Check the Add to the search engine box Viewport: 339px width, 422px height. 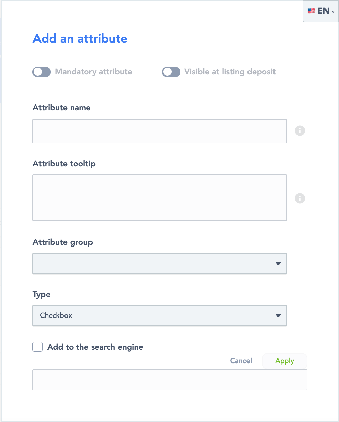37,347
